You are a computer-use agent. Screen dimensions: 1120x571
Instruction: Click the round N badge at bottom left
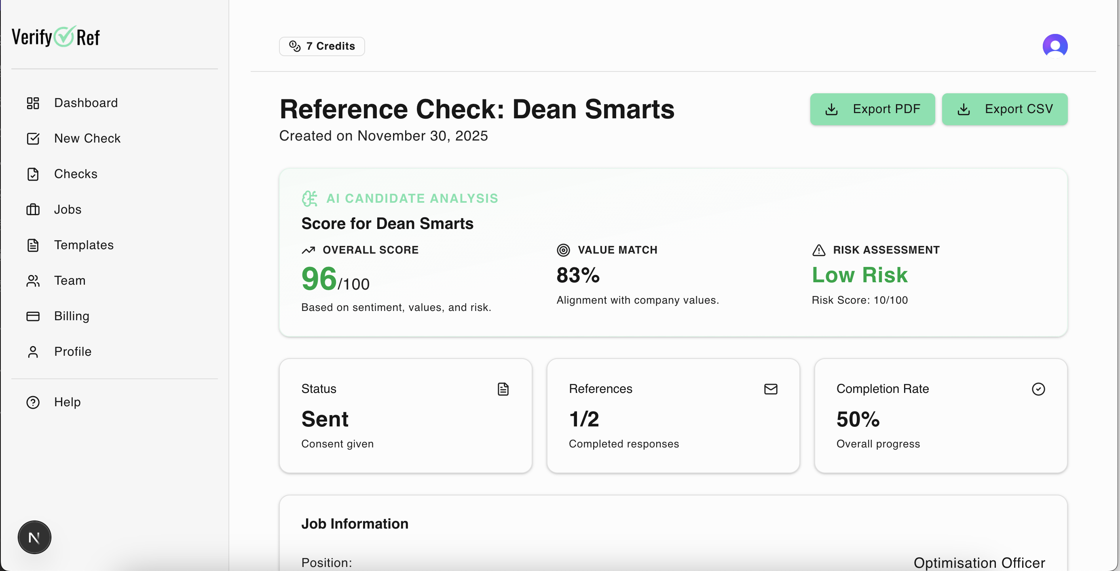pyautogui.click(x=34, y=537)
